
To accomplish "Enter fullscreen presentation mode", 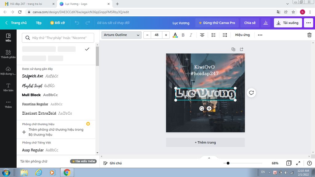I will coord(298,163).
